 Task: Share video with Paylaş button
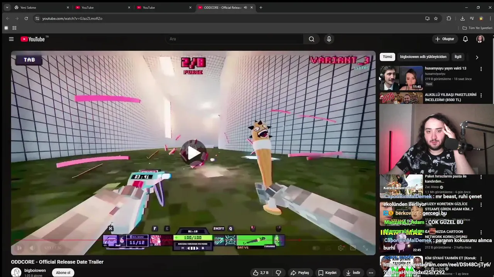300,273
